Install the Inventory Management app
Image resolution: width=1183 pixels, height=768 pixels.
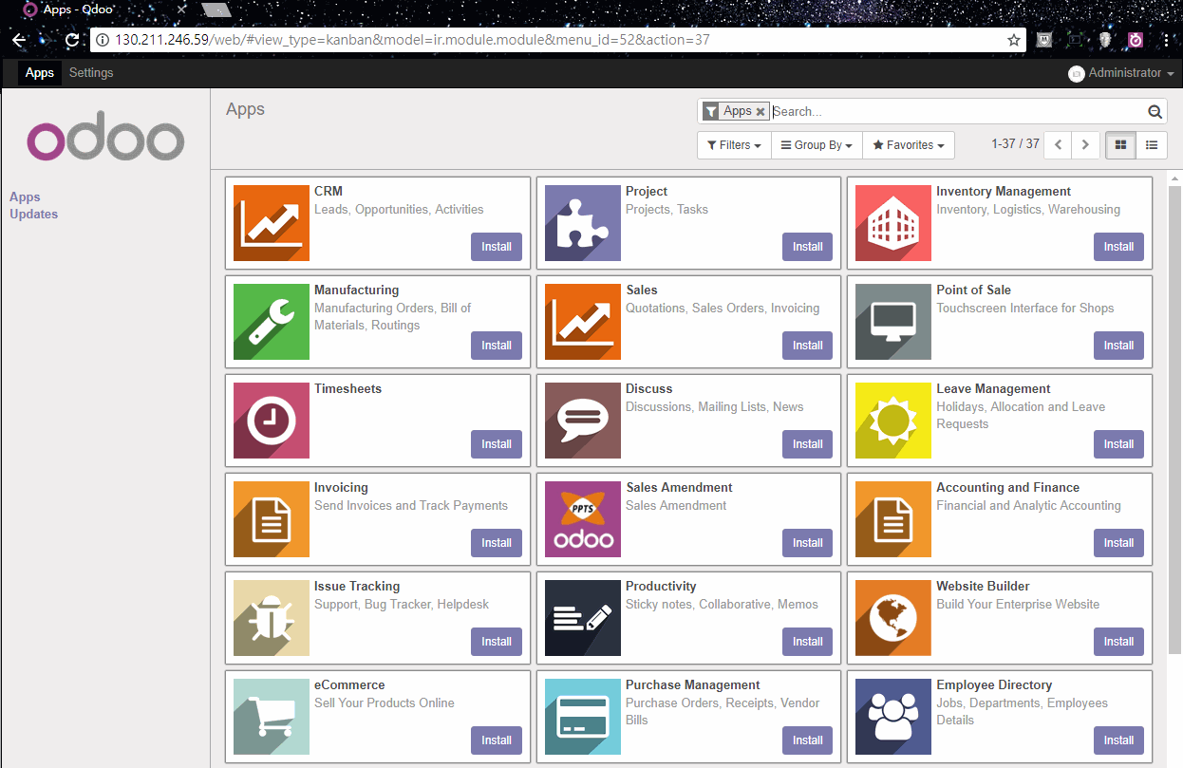(1118, 247)
